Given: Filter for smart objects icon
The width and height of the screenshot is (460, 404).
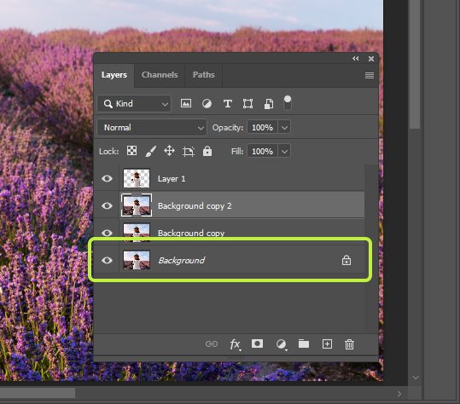Looking at the screenshot, I should (x=269, y=103).
